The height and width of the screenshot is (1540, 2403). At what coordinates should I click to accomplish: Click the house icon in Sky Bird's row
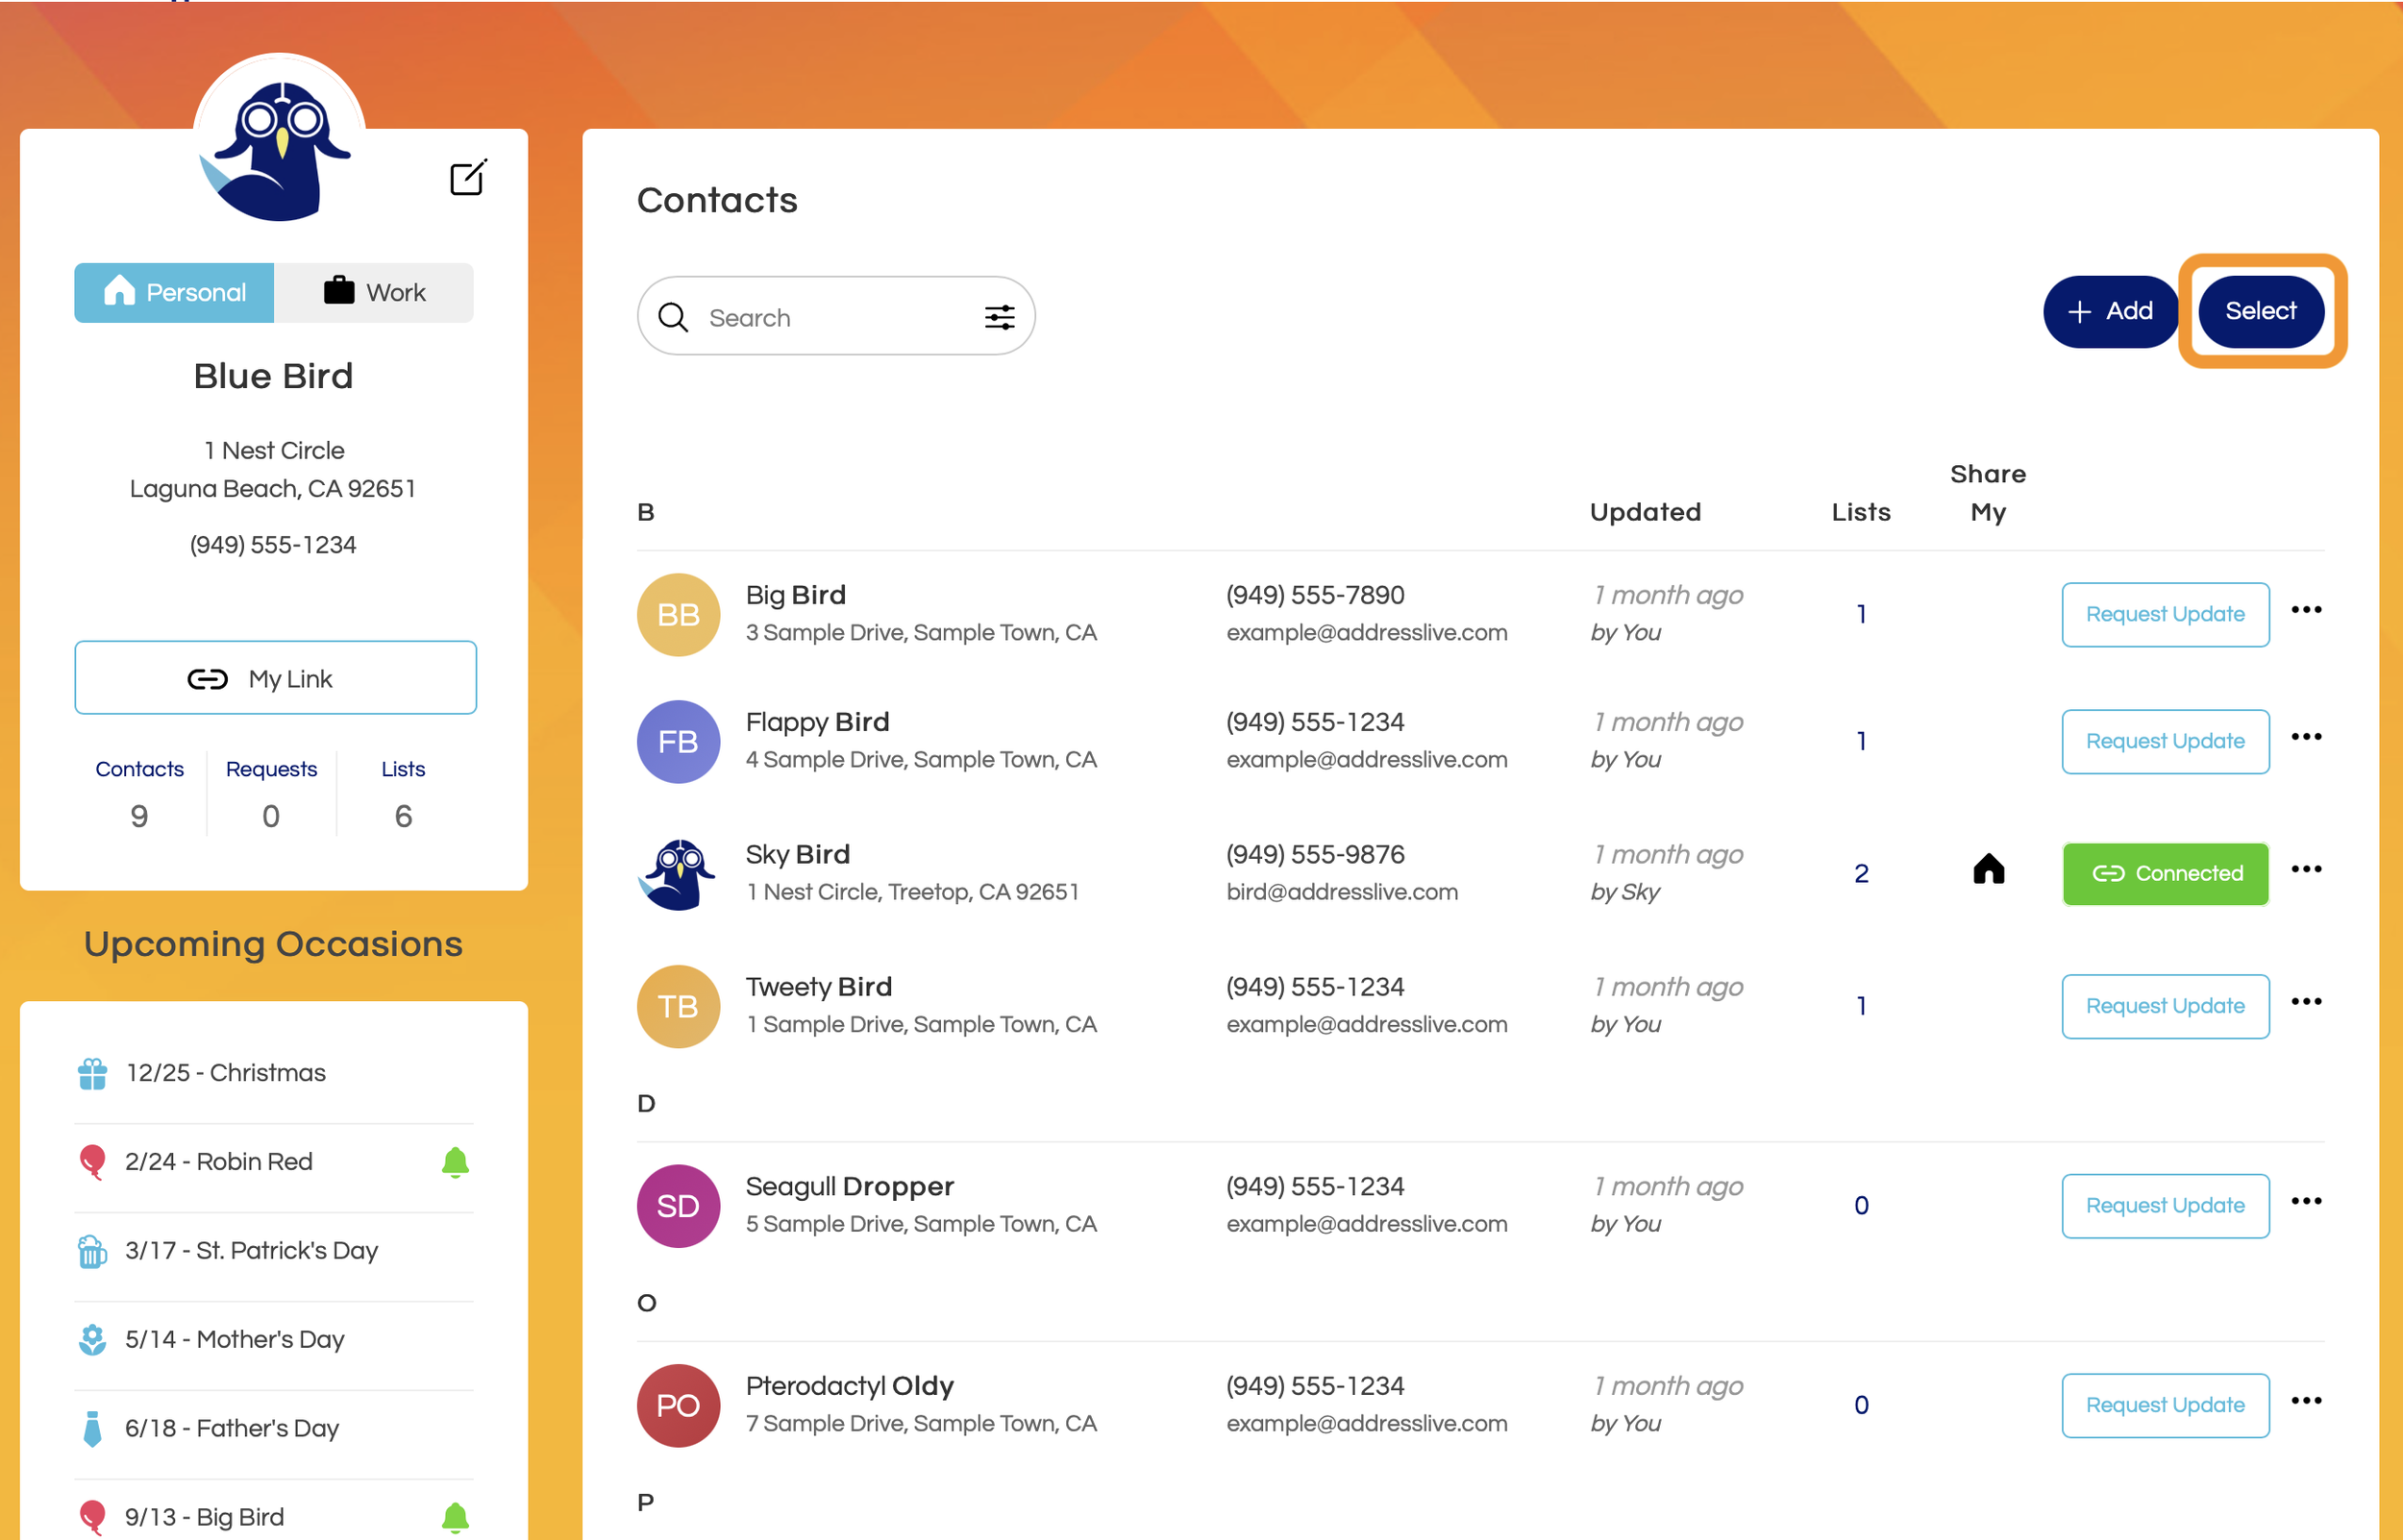point(1988,870)
